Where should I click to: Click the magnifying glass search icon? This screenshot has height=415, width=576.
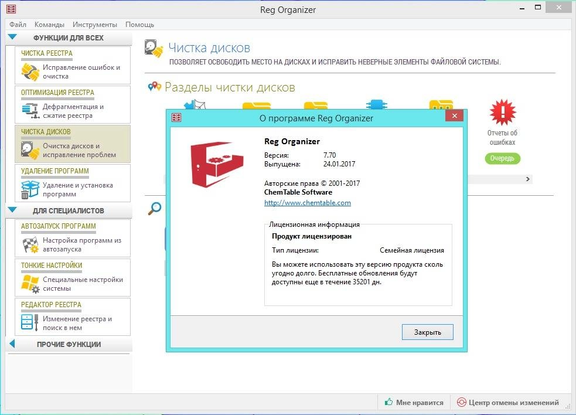click(x=155, y=209)
